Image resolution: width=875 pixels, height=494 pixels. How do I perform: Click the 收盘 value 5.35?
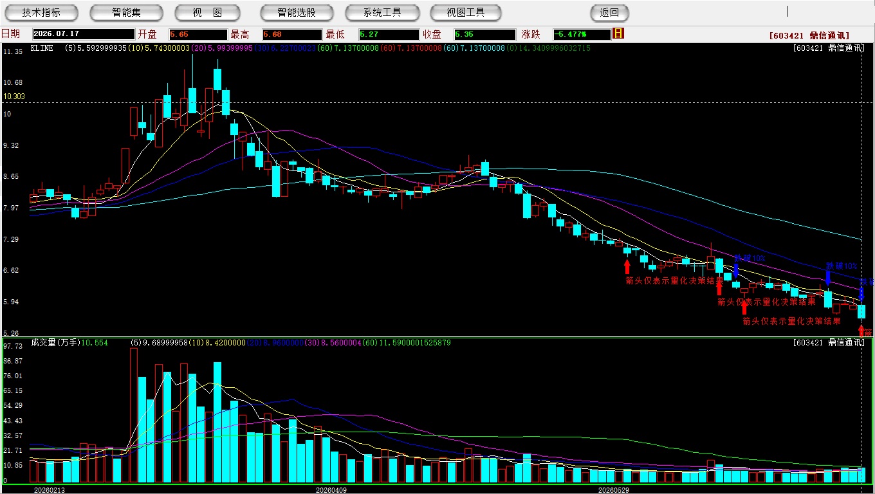[x=484, y=34]
